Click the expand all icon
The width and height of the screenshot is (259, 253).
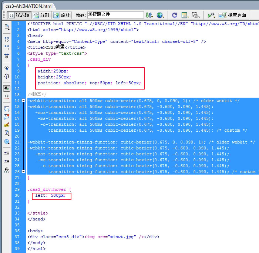pos(7,56)
